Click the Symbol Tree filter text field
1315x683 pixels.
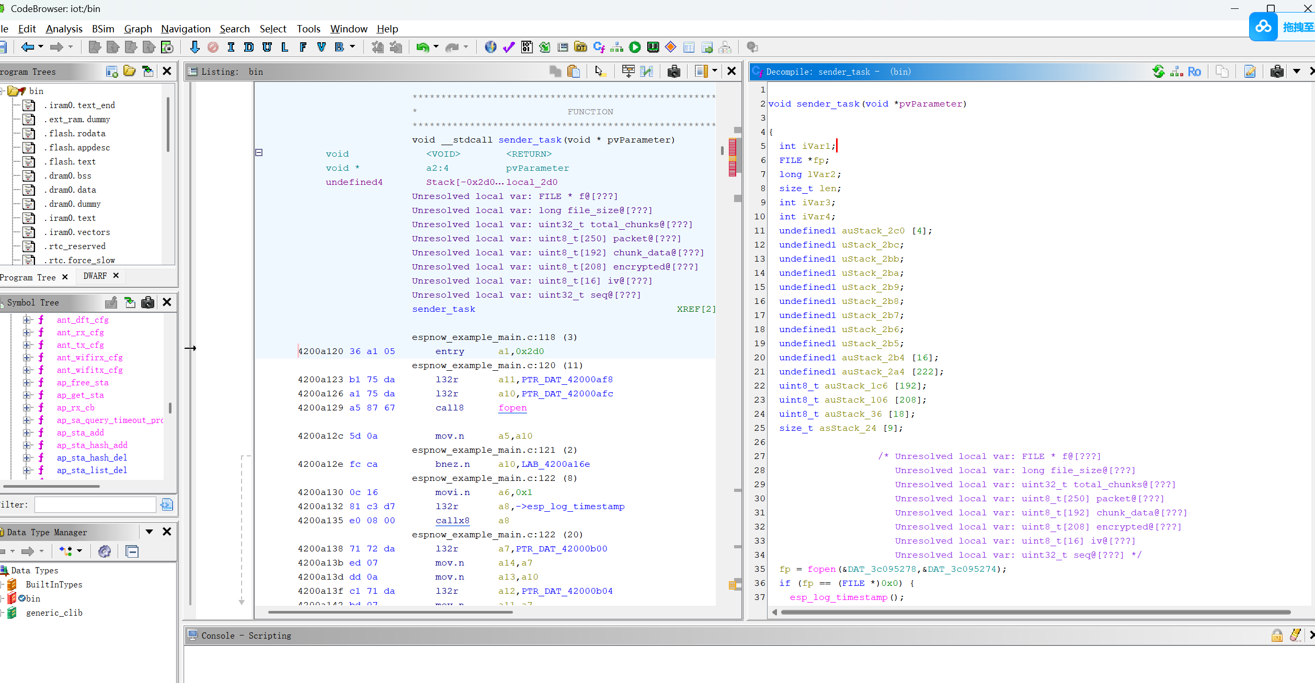95,504
